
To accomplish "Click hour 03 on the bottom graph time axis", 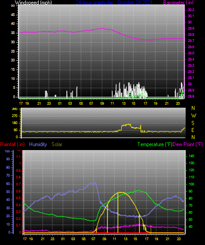I will (x=73, y=239).
